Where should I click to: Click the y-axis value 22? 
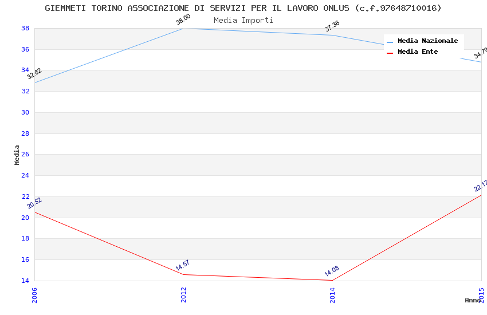tap(25, 196)
